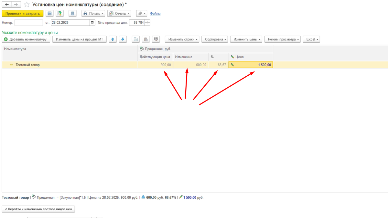Expand the Изменить цены menu

click(x=246, y=39)
